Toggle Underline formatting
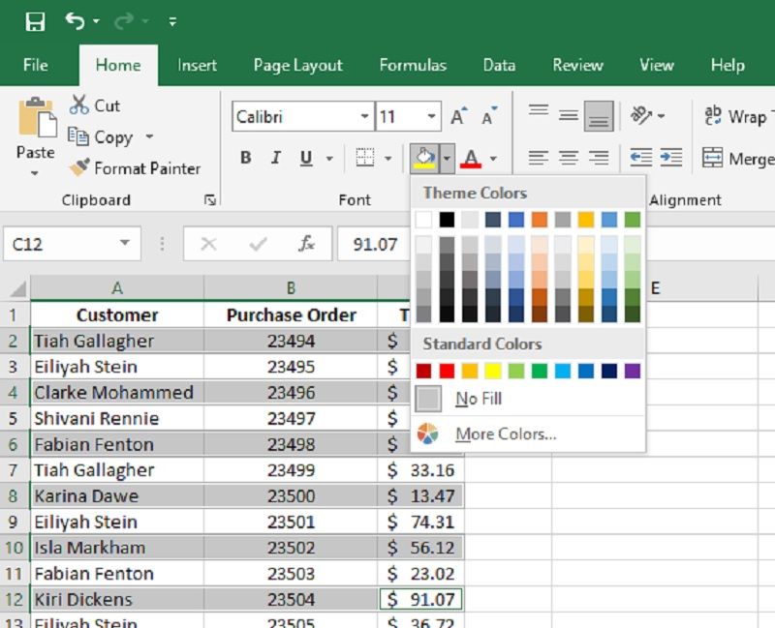This screenshot has width=775, height=628. pos(306,159)
